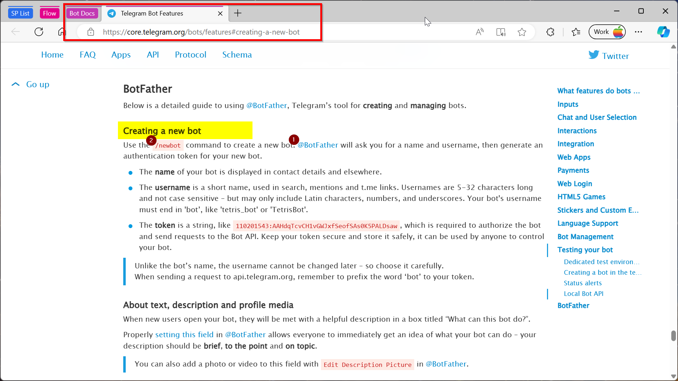Open Apps in site navigation
The image size is (678, 381).
(121, 55)
